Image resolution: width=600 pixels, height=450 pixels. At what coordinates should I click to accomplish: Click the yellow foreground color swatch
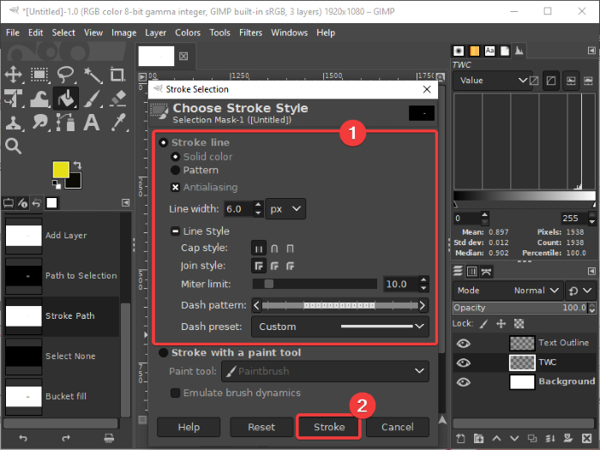pos(61,170)
